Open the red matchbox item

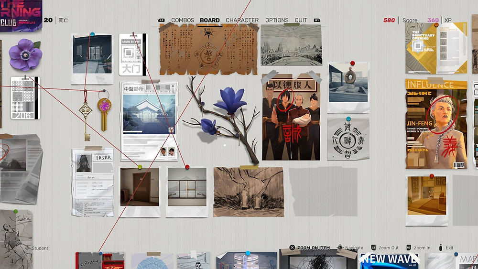click(100, 261)
